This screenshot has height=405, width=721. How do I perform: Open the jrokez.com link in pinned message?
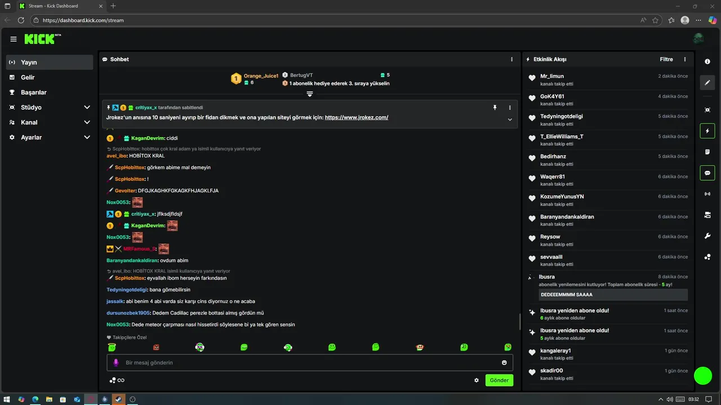pos(357,118)
